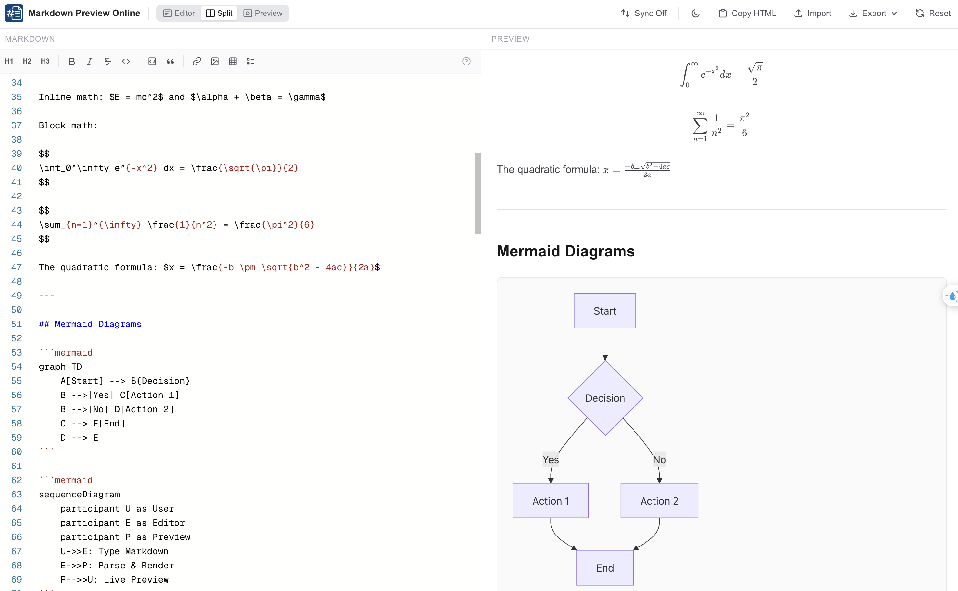Insert a task list
Viewport: 958px width, 591px height.
[x=250, y=61]
